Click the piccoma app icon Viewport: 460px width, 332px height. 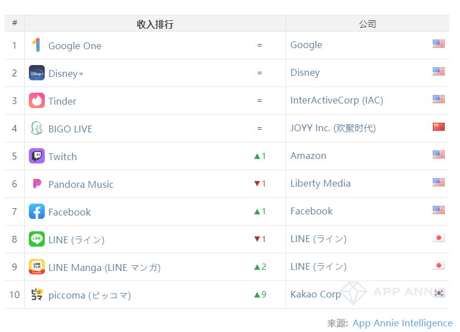tap(37, 295)
